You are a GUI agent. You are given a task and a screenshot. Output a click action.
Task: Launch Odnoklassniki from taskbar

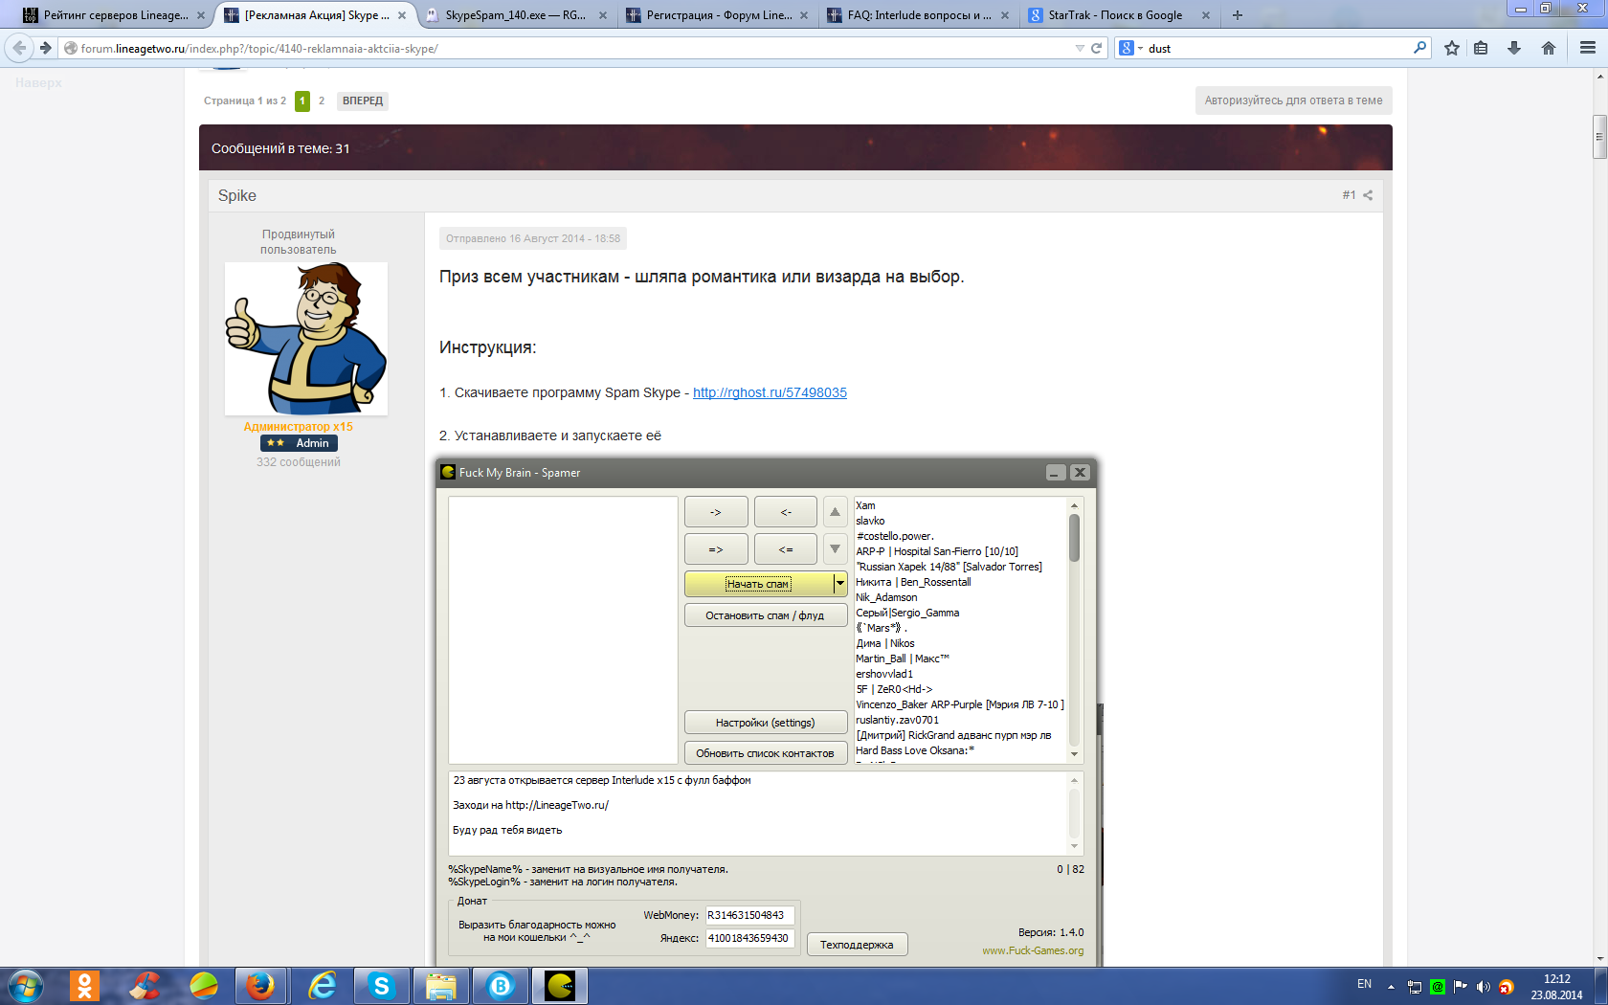click(84, 986)
